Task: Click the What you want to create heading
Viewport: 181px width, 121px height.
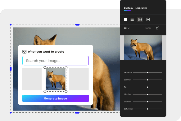Action: (46, 52)
